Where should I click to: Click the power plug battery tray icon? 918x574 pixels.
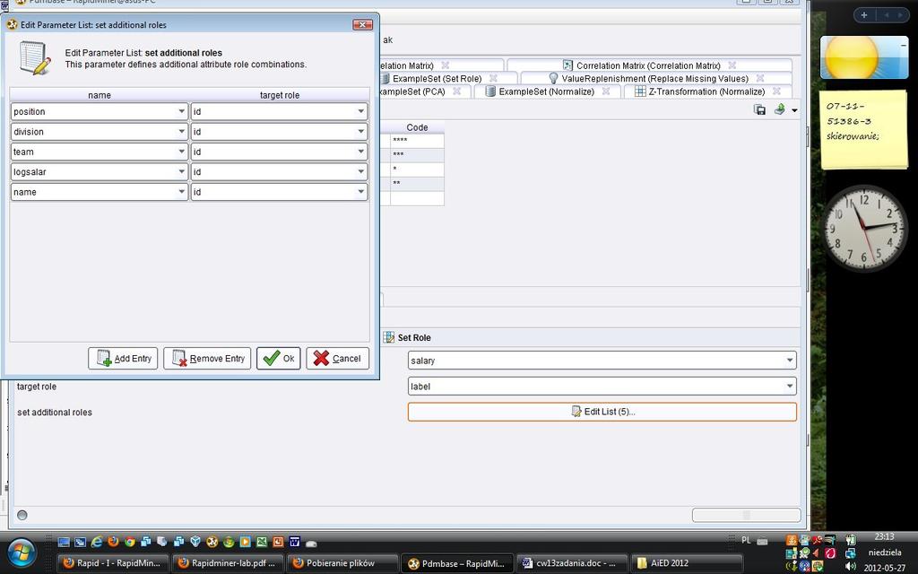(x=852, y=539)
